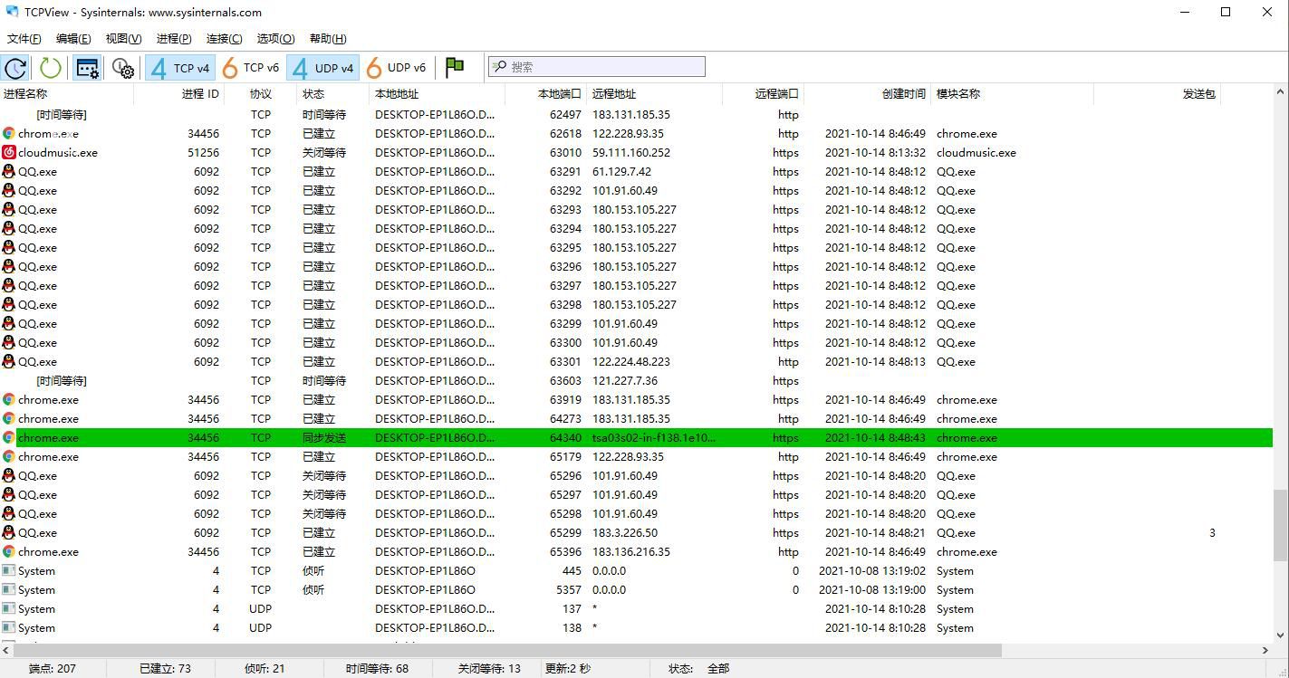1289x678 pixels.
Task: Click chrome icon on local port 65179 row
Action: (x=9, y=457)
